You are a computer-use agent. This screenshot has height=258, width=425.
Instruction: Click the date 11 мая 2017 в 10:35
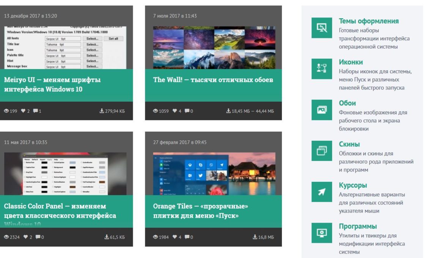coord(25,142)
